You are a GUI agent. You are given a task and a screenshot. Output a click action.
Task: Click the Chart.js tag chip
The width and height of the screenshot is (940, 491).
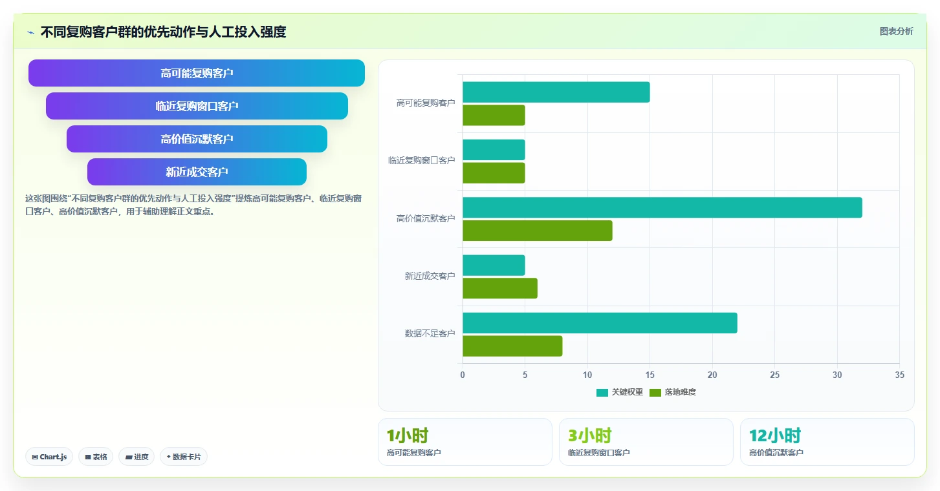pos(49,457)
